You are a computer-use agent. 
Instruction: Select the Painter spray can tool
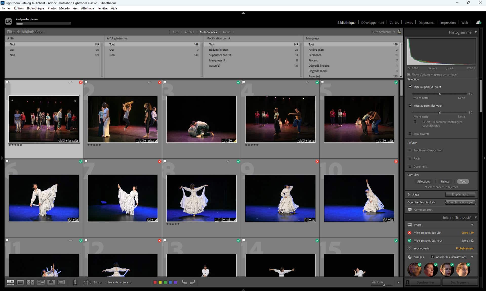(75, 282)
